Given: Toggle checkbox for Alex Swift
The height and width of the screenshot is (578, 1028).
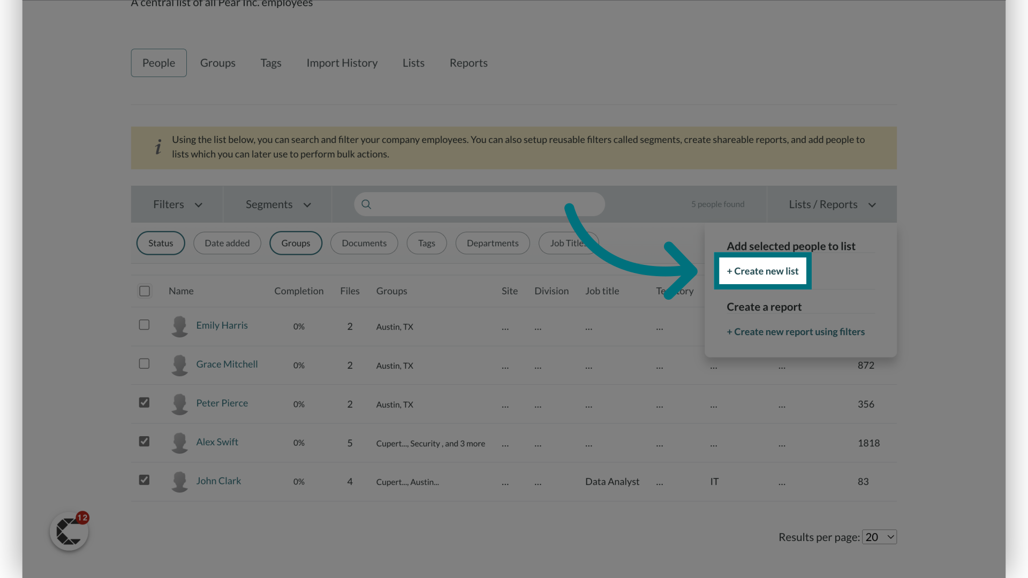Looking at the screenshot, I should (144, 442).
